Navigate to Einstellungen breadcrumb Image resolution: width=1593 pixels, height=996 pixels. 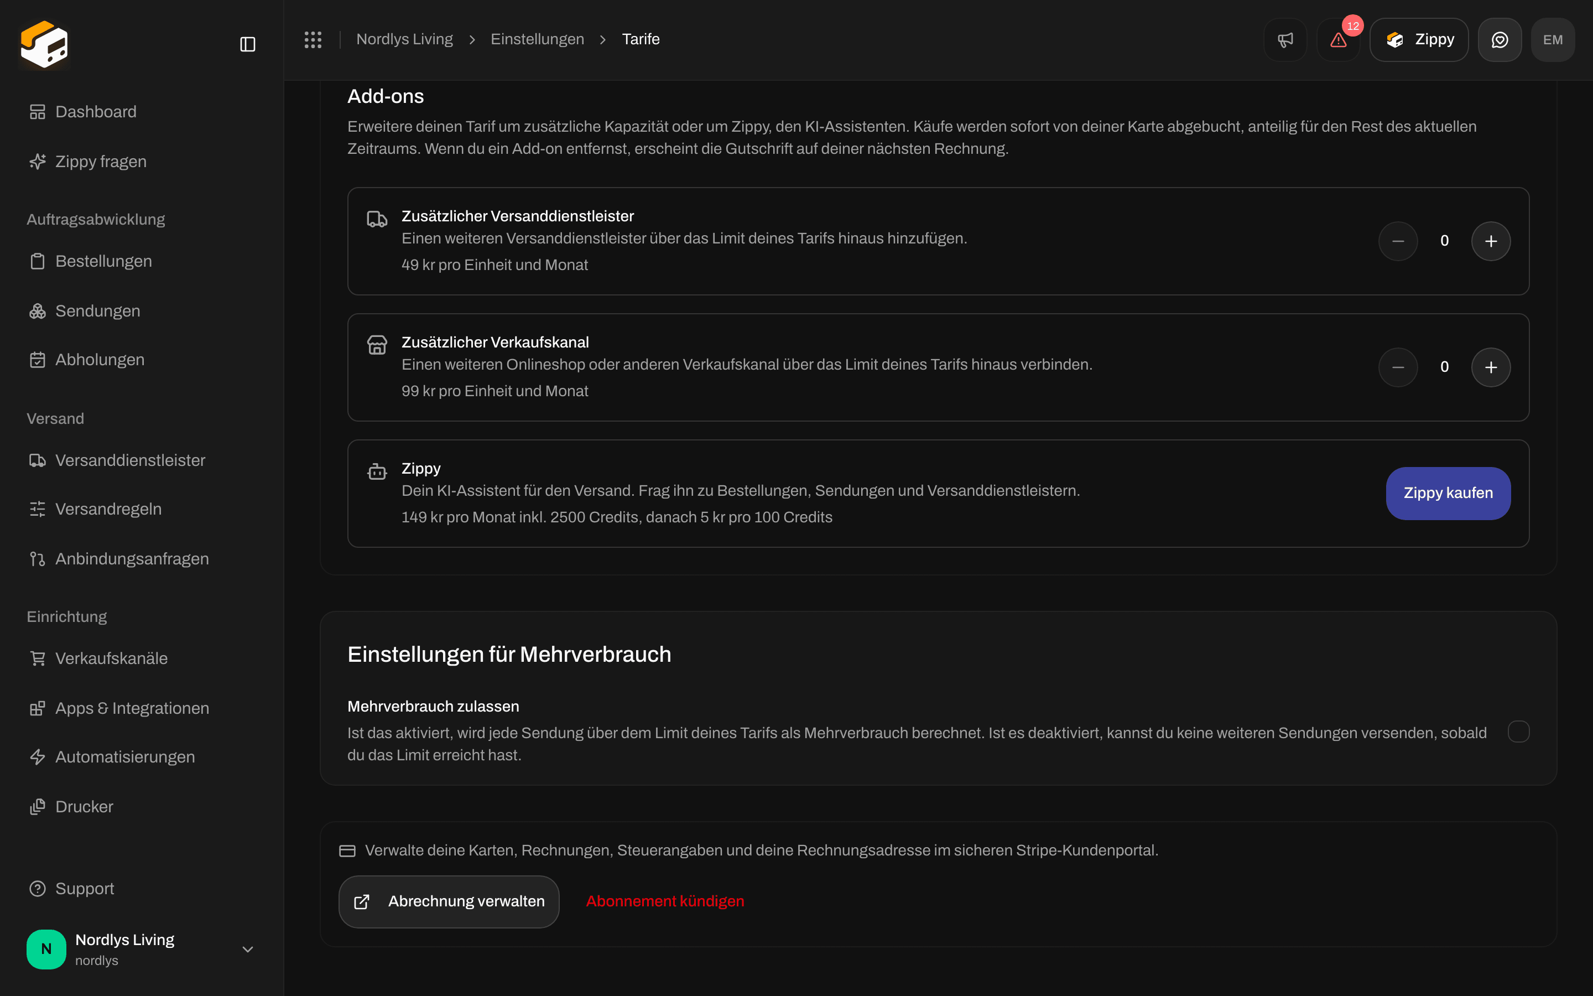point(537,39)
